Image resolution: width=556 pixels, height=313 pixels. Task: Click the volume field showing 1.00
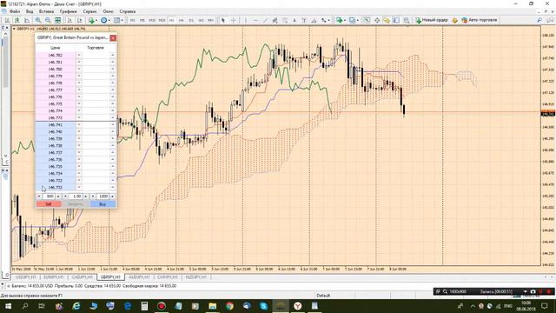pos(76,196)
